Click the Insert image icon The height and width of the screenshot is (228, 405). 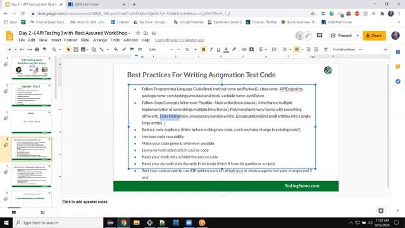click(83, 49)
